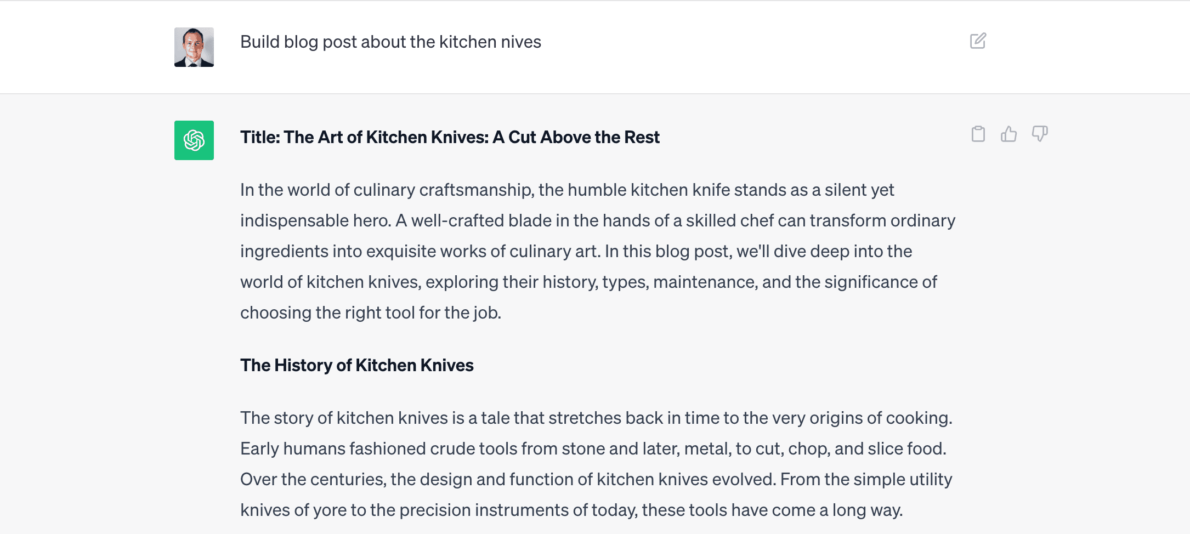
Task: Click the line ingredients into exquisite works
Action: point(576,251)
